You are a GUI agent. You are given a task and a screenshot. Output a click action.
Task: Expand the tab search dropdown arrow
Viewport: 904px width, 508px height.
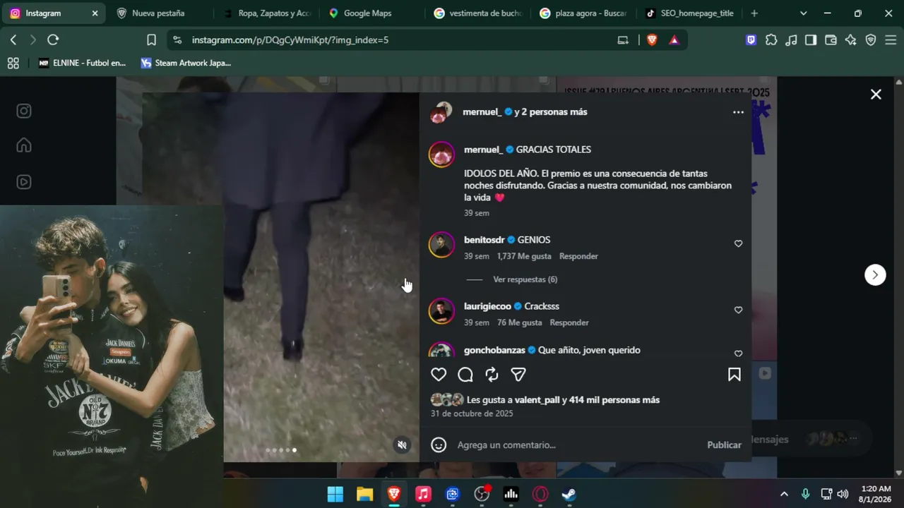point(803,13)
